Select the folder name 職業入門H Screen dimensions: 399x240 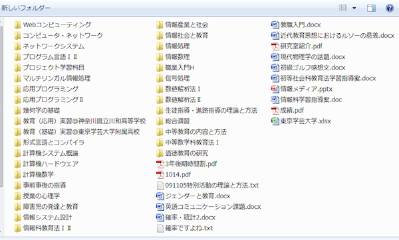180,68
